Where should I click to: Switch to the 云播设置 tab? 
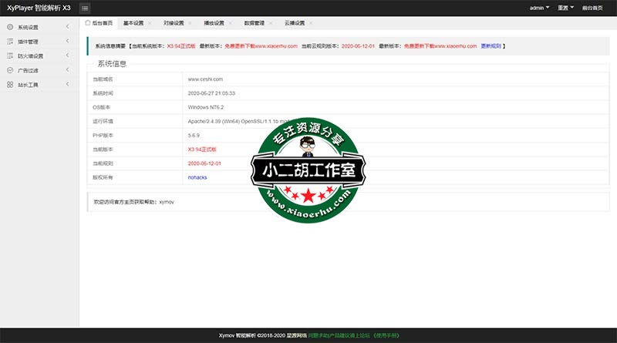pyautogui.click(x=294, y=23)
